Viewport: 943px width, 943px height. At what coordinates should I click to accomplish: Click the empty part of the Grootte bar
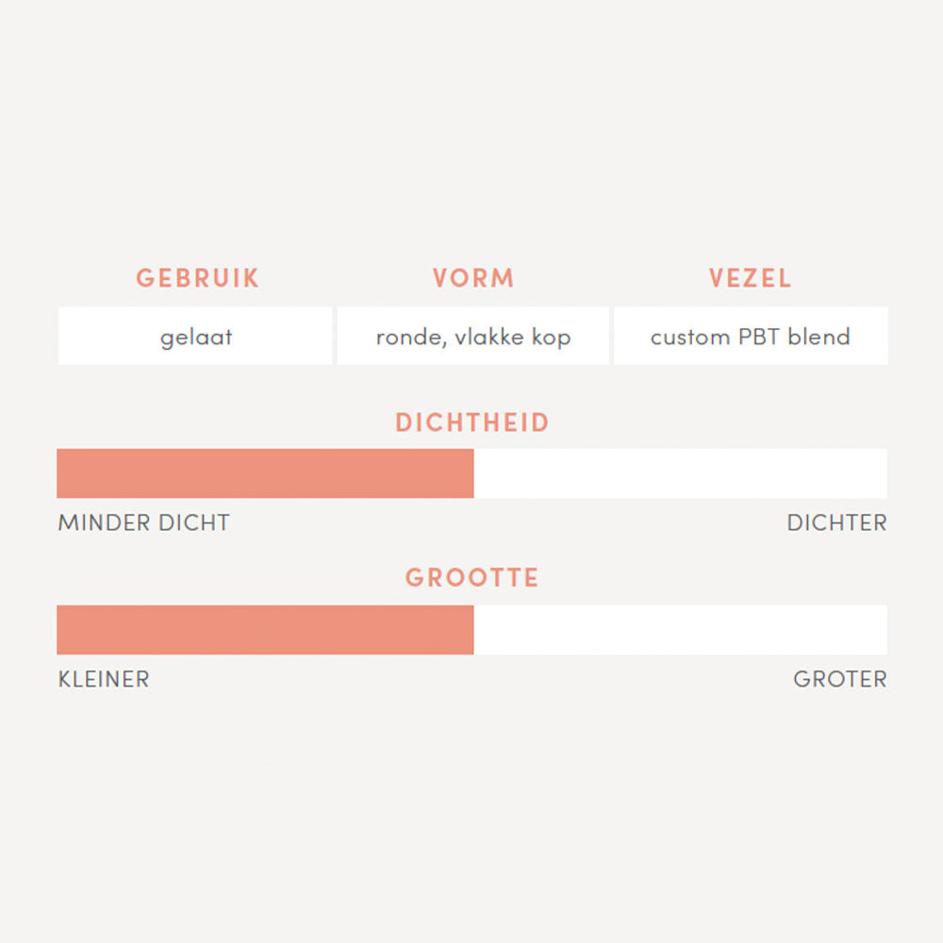(680, 630)
